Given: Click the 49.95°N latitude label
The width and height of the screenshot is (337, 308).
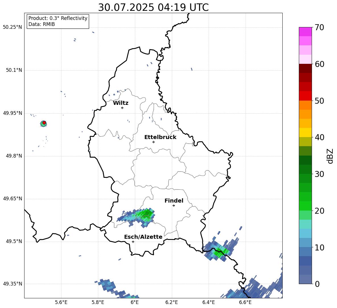Looking at the screenshot, I should [x=13, y=113].
